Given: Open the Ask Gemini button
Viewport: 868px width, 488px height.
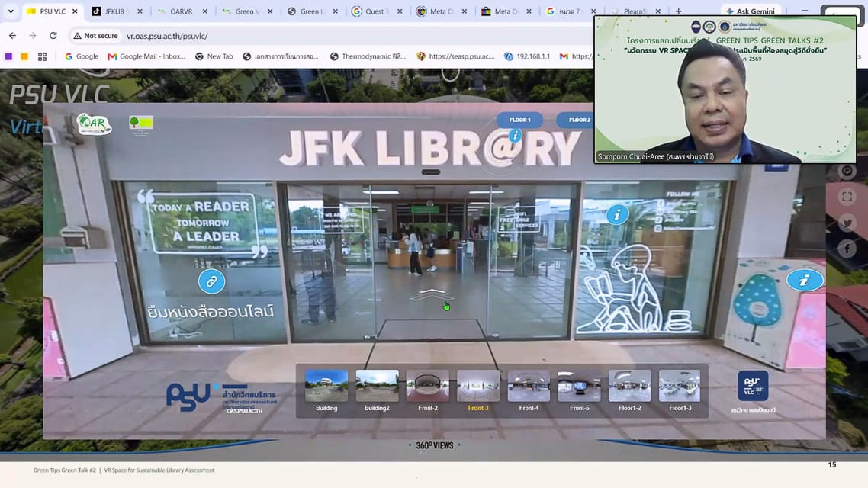Looking at the screenshot, I should click(750, 11).
